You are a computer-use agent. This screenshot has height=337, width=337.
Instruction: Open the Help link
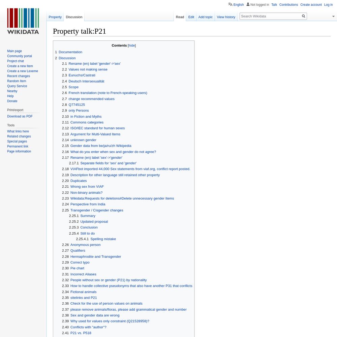click(10, 96)
